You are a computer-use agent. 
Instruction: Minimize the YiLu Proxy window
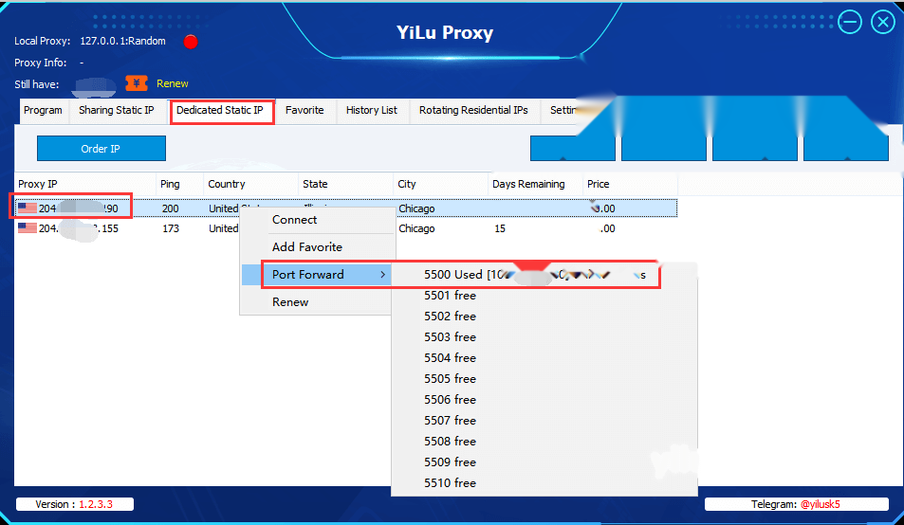(x=849, y=23)
